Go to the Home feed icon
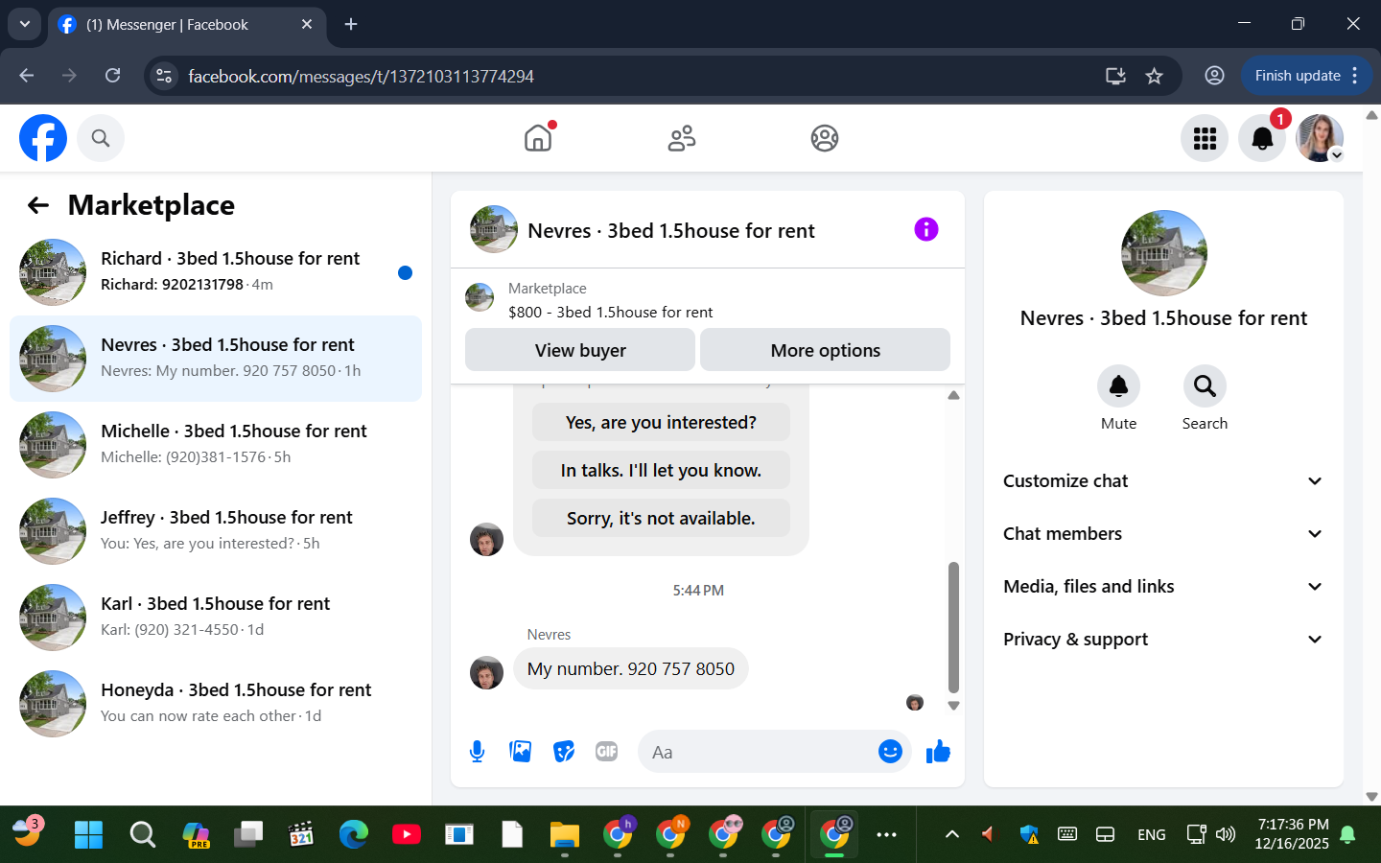The width and height of the screenshot is (1381, 863). click(x=538, y=138)
